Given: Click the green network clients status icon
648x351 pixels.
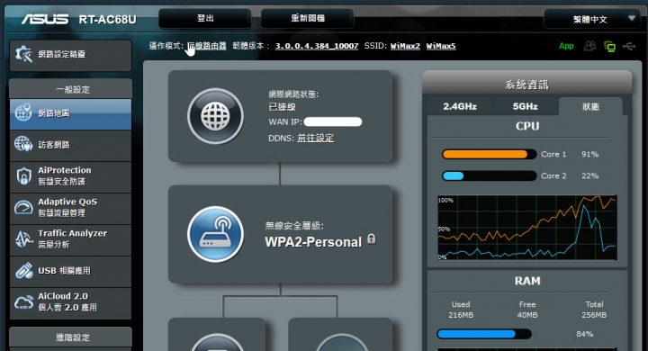Looking at the screenshot, I should (609, 46).
